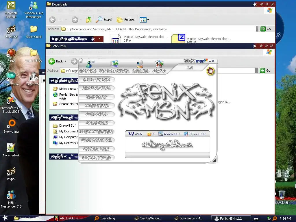
Task: Open the Extras menu icon in Fenix MSN
Action: [90, 64]
